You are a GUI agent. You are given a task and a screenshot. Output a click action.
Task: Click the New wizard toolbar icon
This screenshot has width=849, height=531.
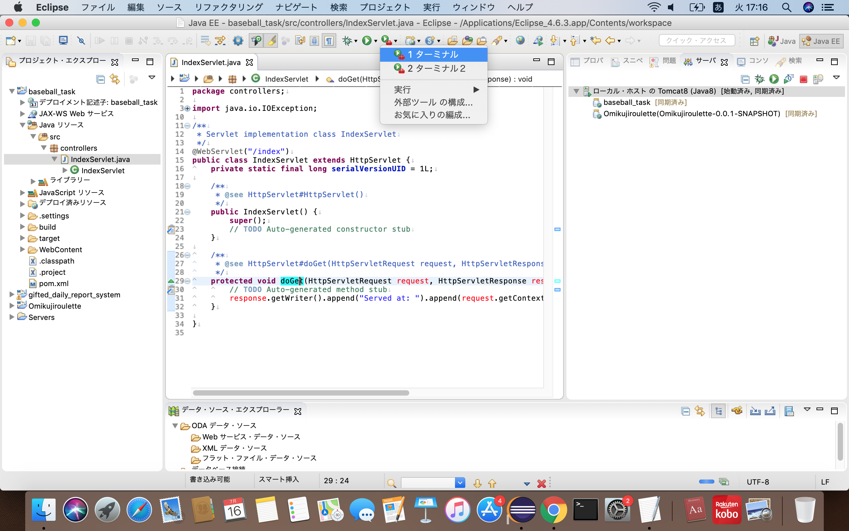coord(11,41)
